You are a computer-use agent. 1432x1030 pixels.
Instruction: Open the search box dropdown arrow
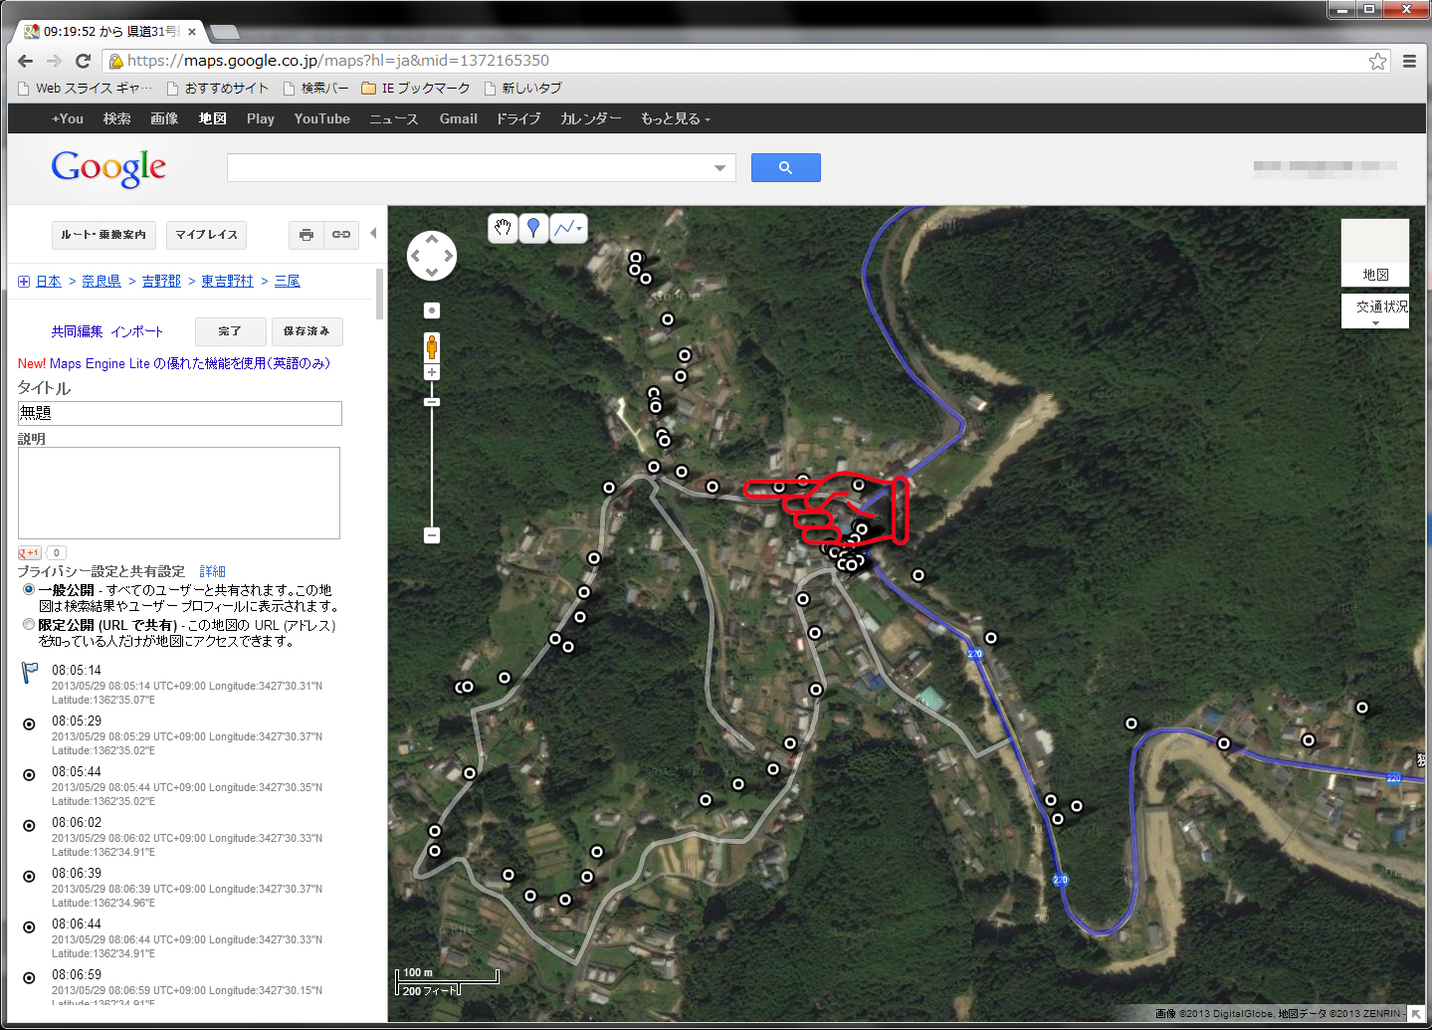(719, 168)
